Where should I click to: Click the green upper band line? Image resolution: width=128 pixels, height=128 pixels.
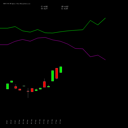(x=53, y=33)
